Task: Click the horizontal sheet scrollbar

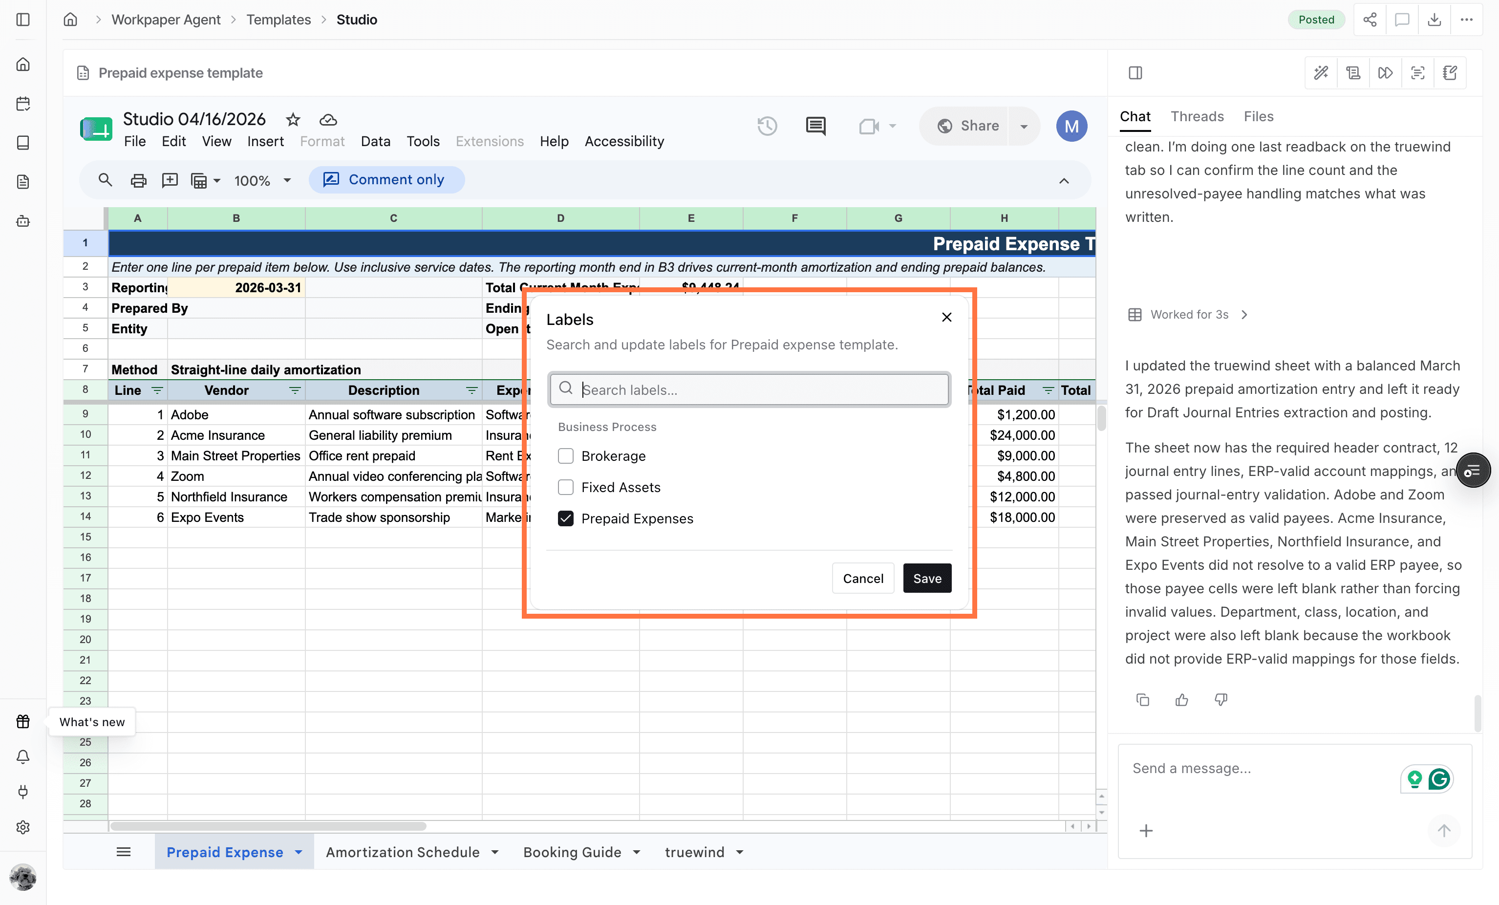Action: [x=268, y=826]
